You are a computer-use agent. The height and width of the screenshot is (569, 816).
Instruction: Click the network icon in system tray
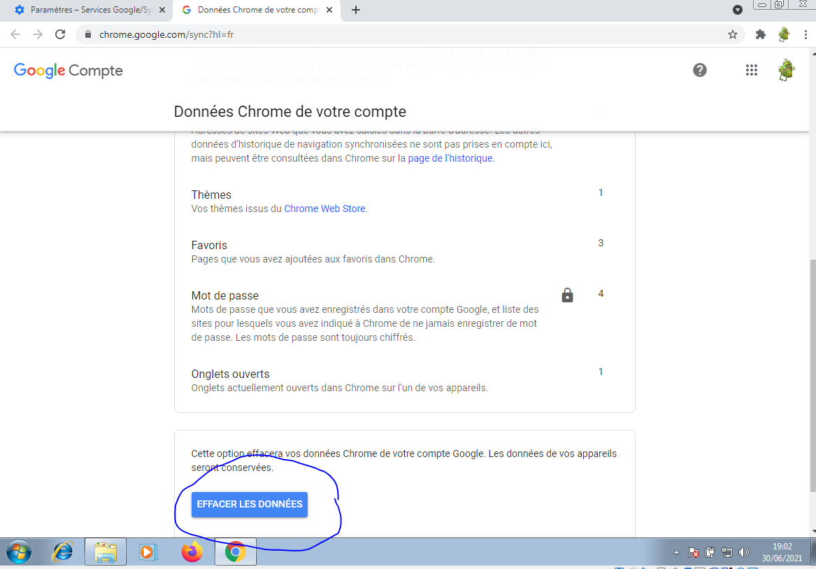(x=727, y=552)
